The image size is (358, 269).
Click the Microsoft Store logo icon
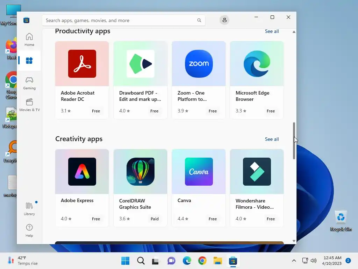[x=27, y=20]
